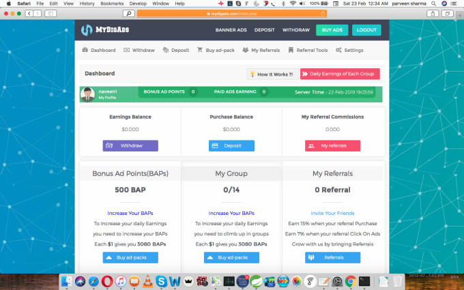Viewport: 464px width, 290px height.
Task: Toggle the Safari sidebar button
Action: [50, 14]
